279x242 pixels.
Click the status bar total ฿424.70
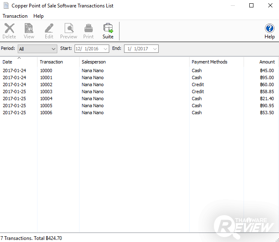pyautogui.click(x=54, y=238)
